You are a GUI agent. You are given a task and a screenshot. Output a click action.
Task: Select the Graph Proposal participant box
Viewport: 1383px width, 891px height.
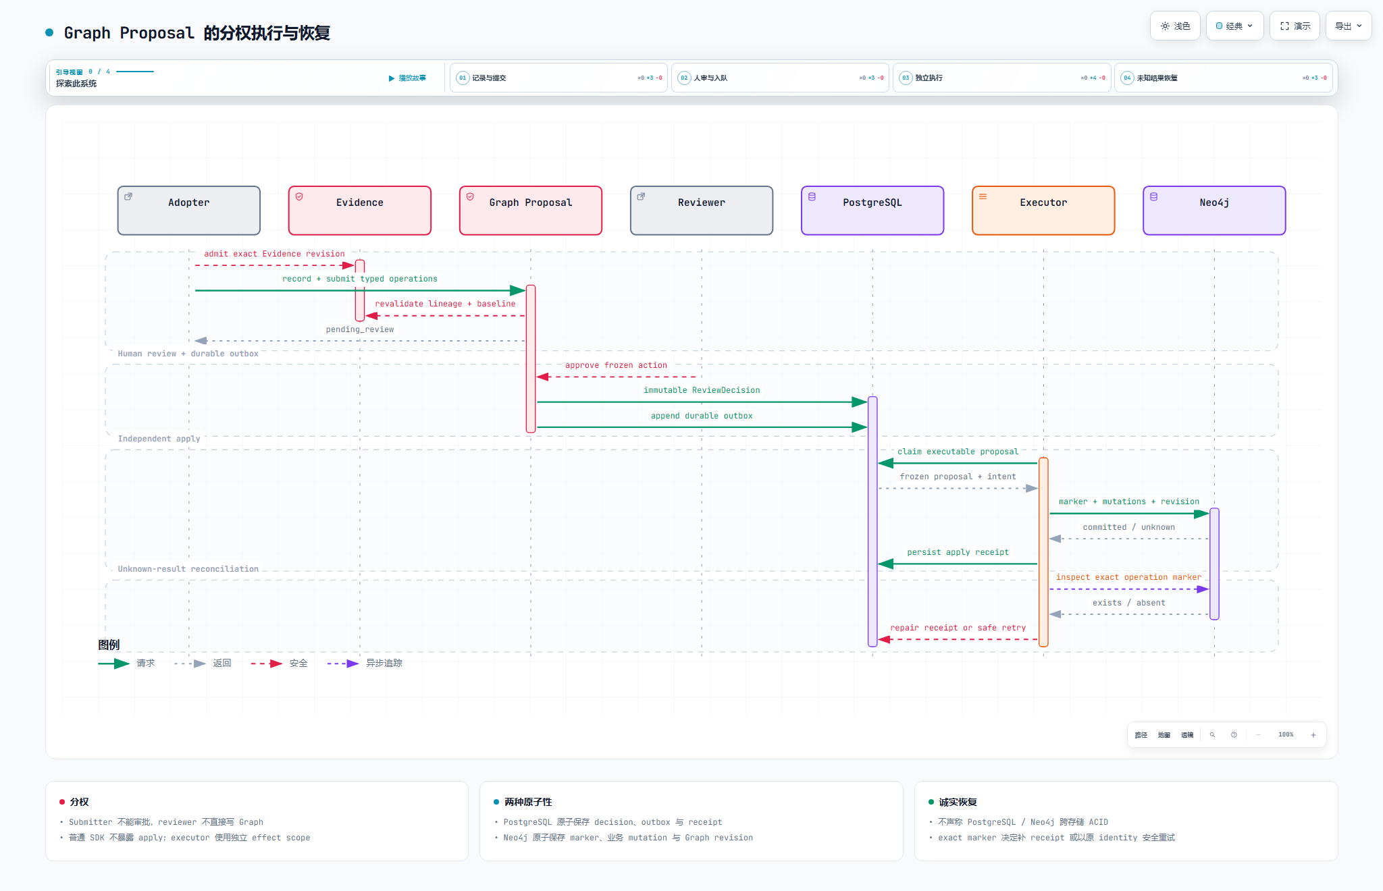531,211
